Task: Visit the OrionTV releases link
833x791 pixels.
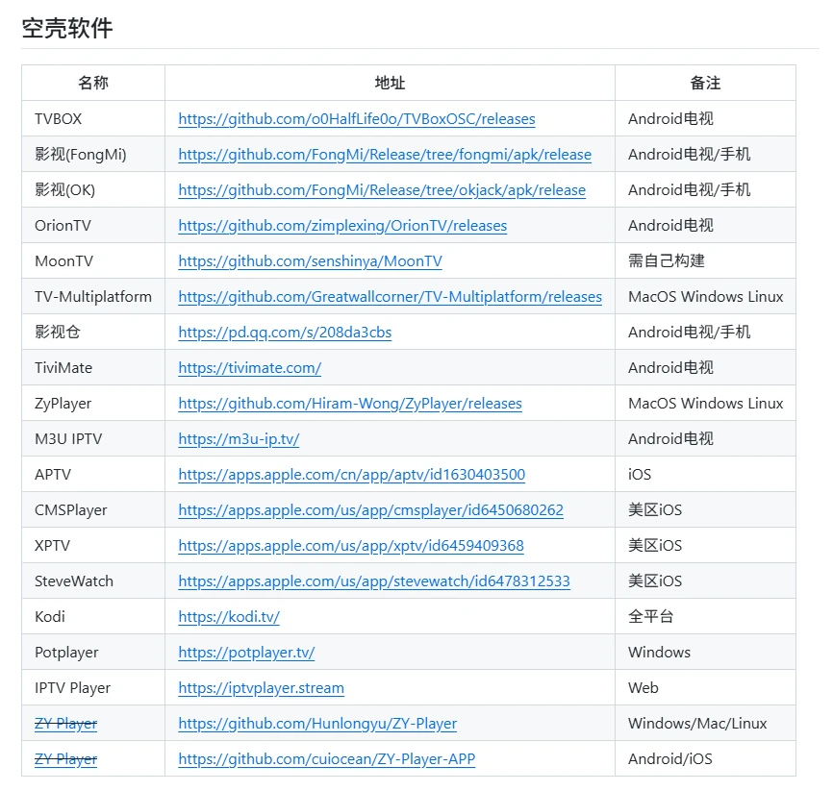Action: pyautogui.click(x=342, y=226)
